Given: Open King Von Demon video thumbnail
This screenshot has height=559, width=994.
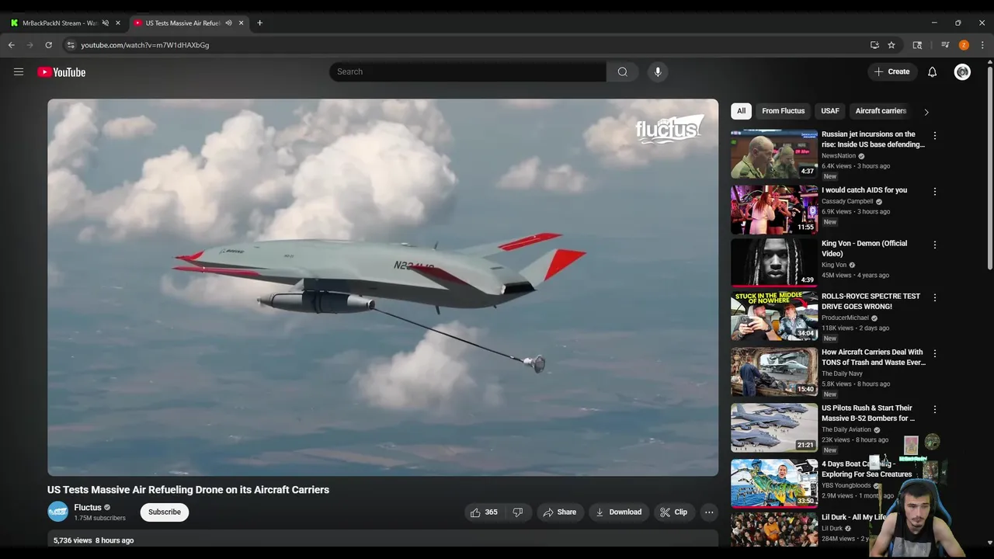Looking at the screenshot, I should (x=774, y=262).
